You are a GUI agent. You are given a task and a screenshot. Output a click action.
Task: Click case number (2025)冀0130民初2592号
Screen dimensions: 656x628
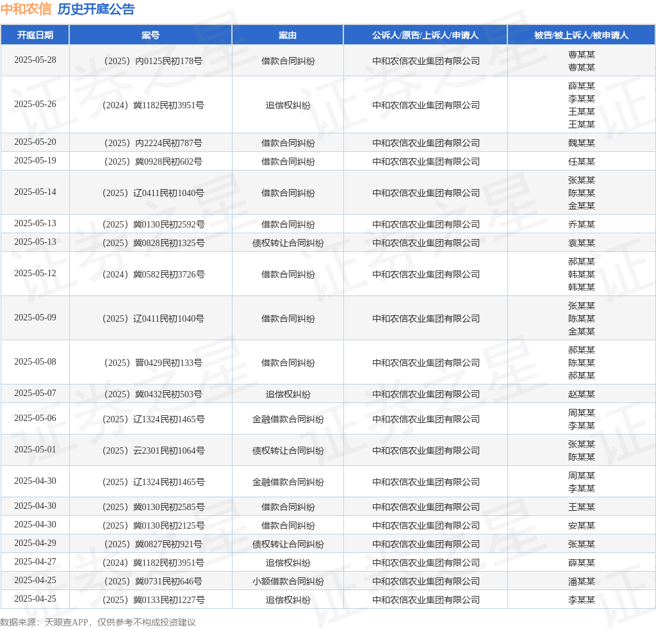click(x=153, y=225)
